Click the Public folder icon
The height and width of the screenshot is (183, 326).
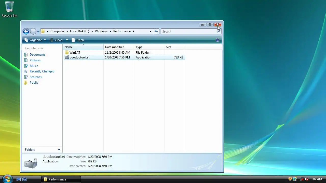coord(26,83)
